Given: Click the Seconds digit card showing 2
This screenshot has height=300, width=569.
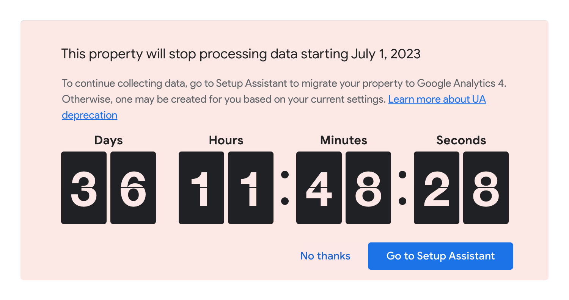Looking at the screenshot, I should [437, 188].
